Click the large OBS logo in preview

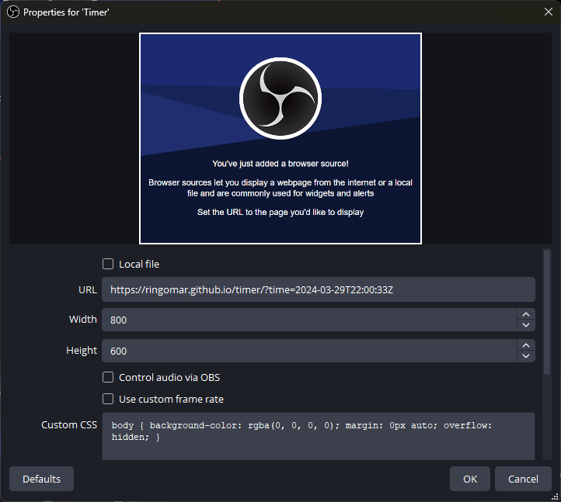click(x=280, y=99)
